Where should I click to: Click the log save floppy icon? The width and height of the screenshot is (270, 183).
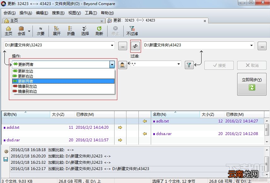tap(6, 159)
